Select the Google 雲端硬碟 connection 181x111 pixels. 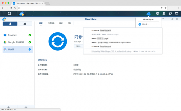tap(18, 42)
